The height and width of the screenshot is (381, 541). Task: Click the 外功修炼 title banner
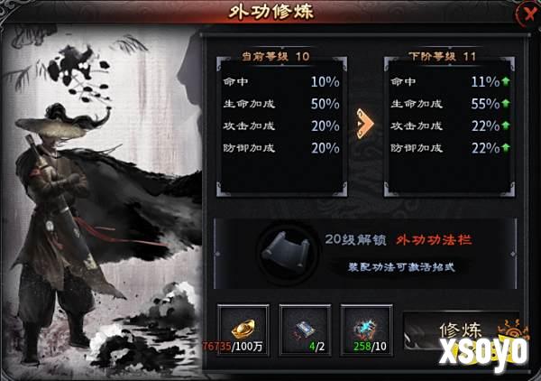point(270,12)
